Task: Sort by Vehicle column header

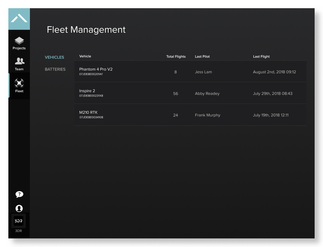Action: click(85, 56)
